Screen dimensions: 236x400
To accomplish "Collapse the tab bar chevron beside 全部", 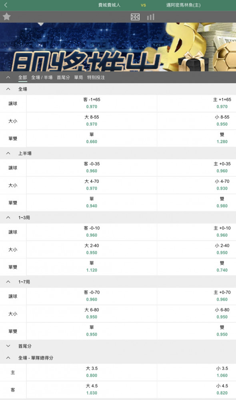I will click(8, 77).
